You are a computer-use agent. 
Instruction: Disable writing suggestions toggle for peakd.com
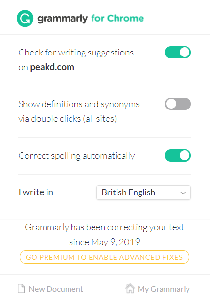[x=178, y=52]
